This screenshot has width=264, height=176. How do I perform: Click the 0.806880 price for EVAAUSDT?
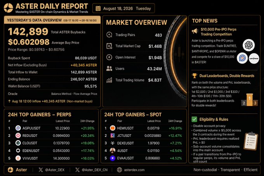(153, 158)
